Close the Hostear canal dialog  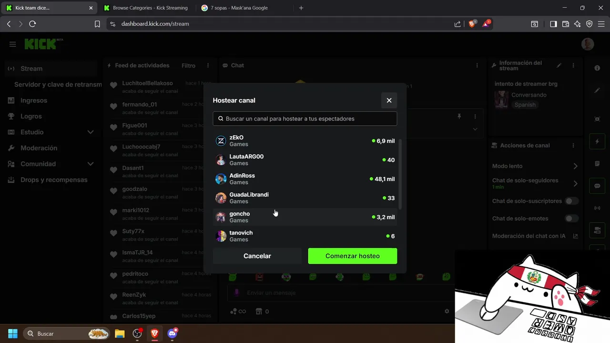pyautogui.click(x=389, y=101)
